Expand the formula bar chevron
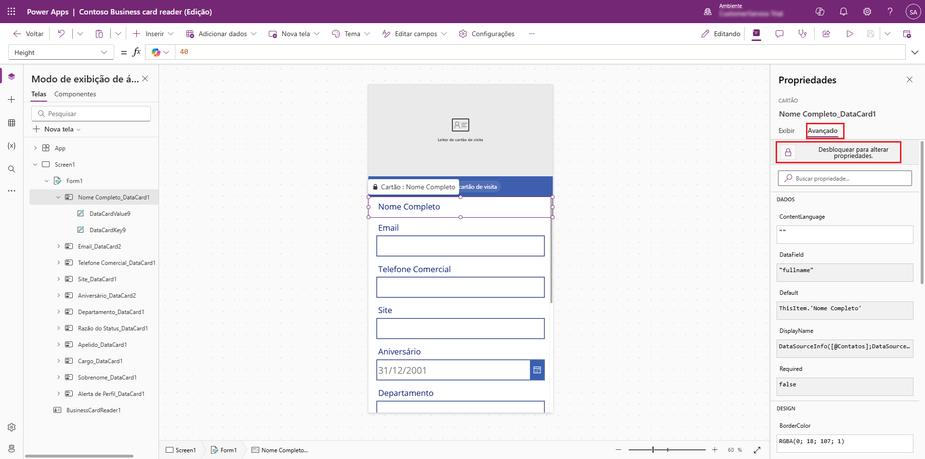The height and width of the screenshot is (459, 925). tap(915, 52)
